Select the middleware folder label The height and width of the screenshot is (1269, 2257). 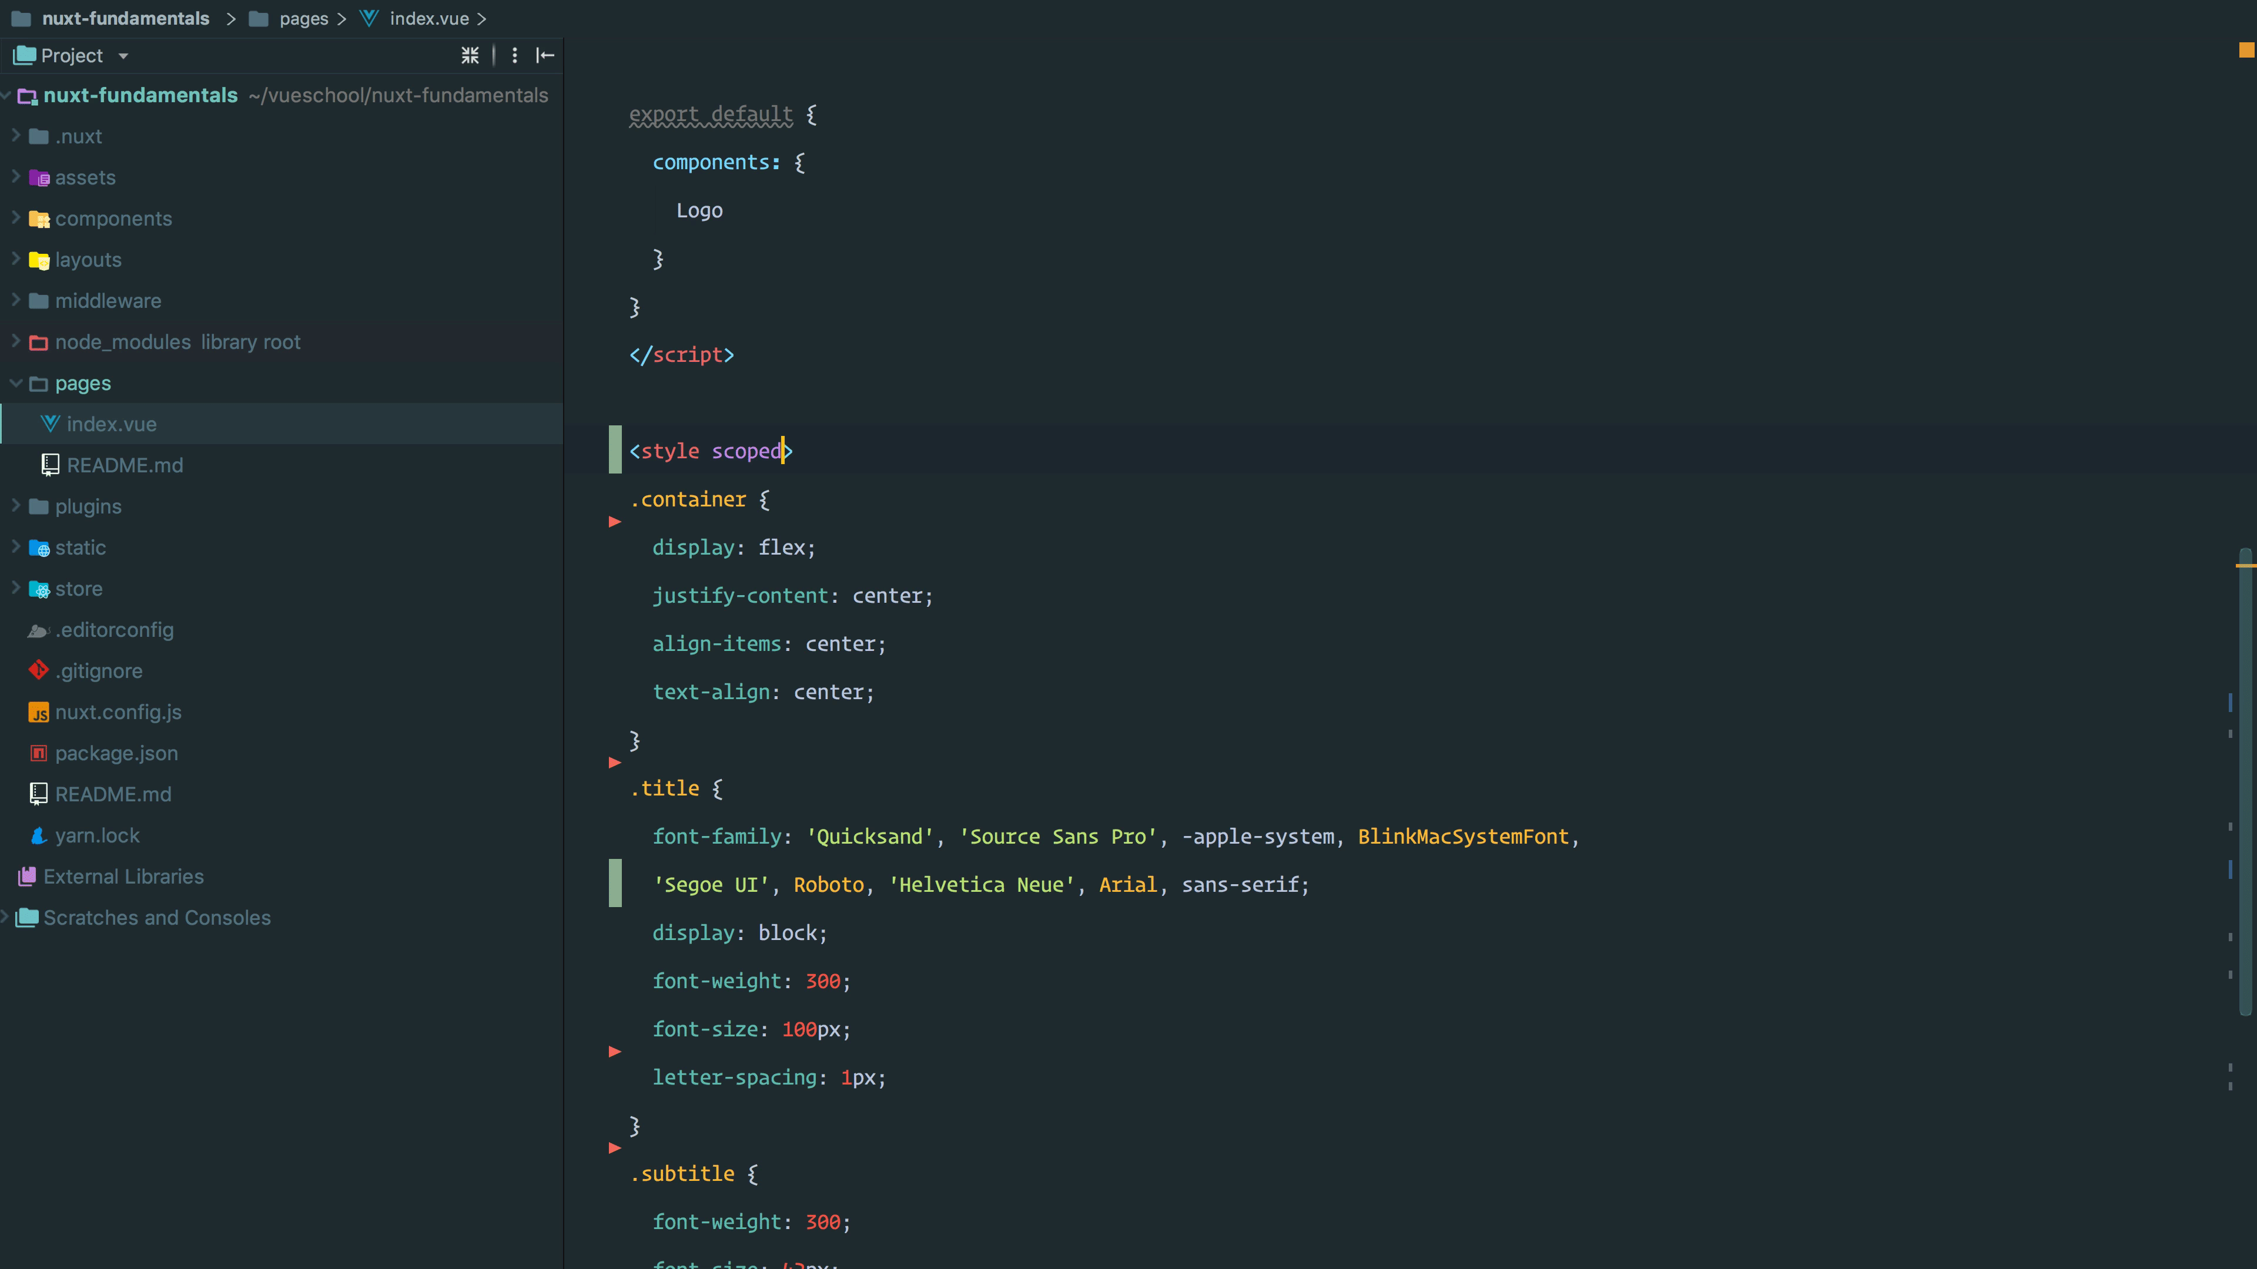108,300
